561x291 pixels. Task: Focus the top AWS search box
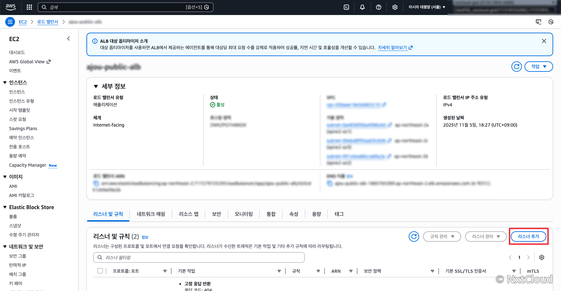point(126,7)
